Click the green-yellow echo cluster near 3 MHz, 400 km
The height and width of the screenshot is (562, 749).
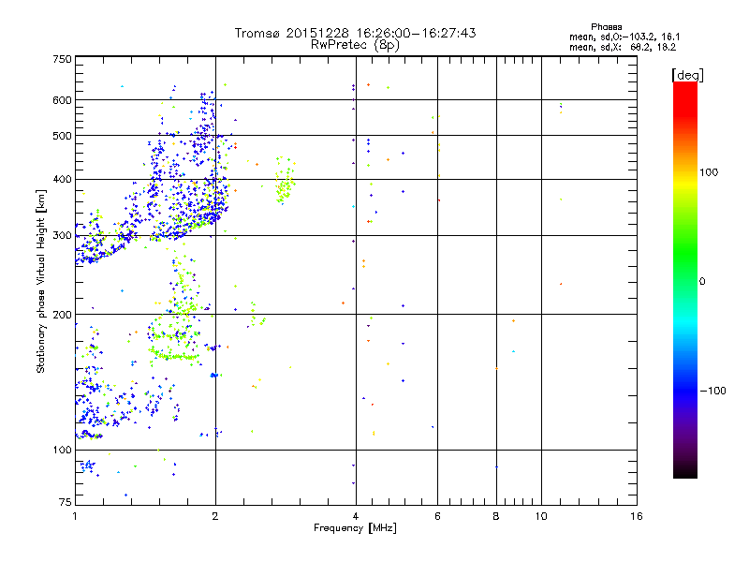286,182
